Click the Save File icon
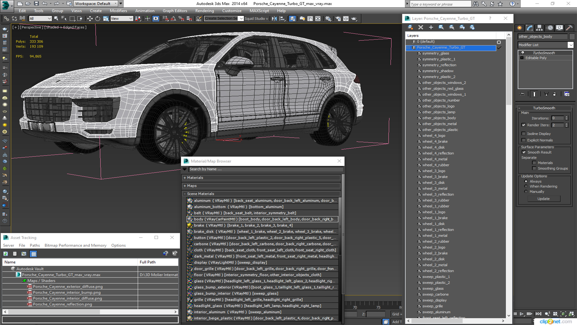 coord(36,4)
